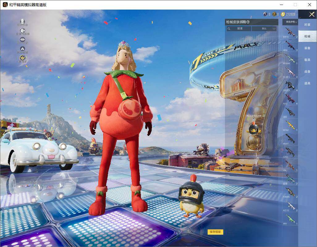Viewport: 317px width, 247px height.
Task: Open the 突击步枪 weapon type dropdown
Action: coord(290,22)
